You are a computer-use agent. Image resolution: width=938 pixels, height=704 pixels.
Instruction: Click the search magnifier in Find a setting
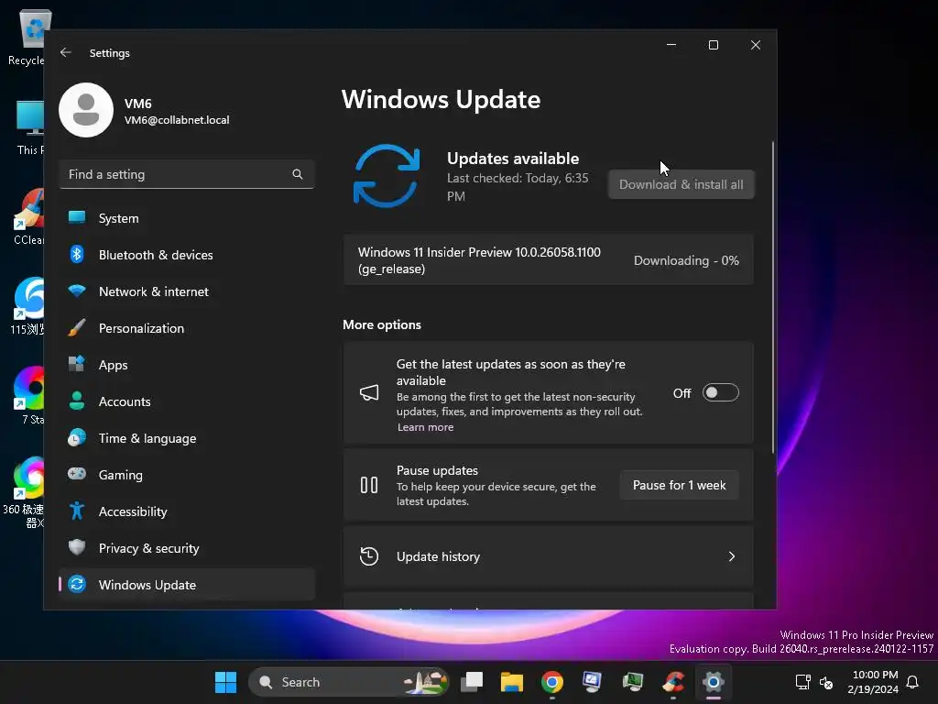coord(298,174)
